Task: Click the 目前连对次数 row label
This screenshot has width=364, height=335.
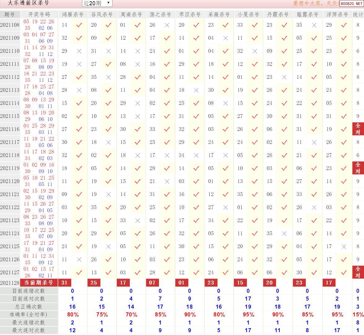Action: pos(29,299)
